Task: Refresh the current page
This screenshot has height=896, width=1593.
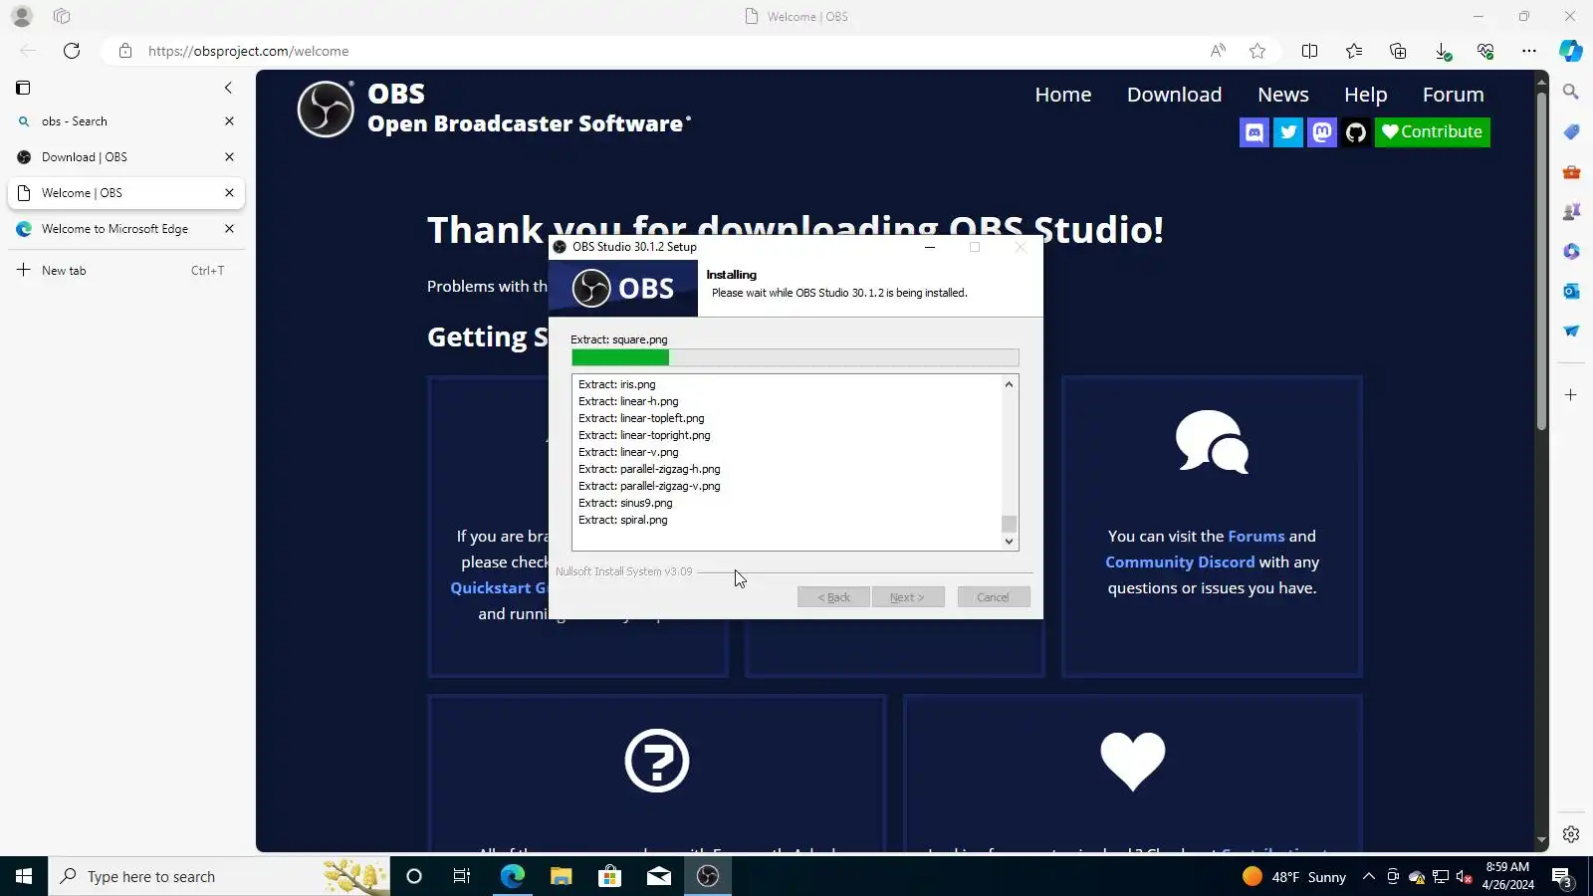Action: coord(72,51)
